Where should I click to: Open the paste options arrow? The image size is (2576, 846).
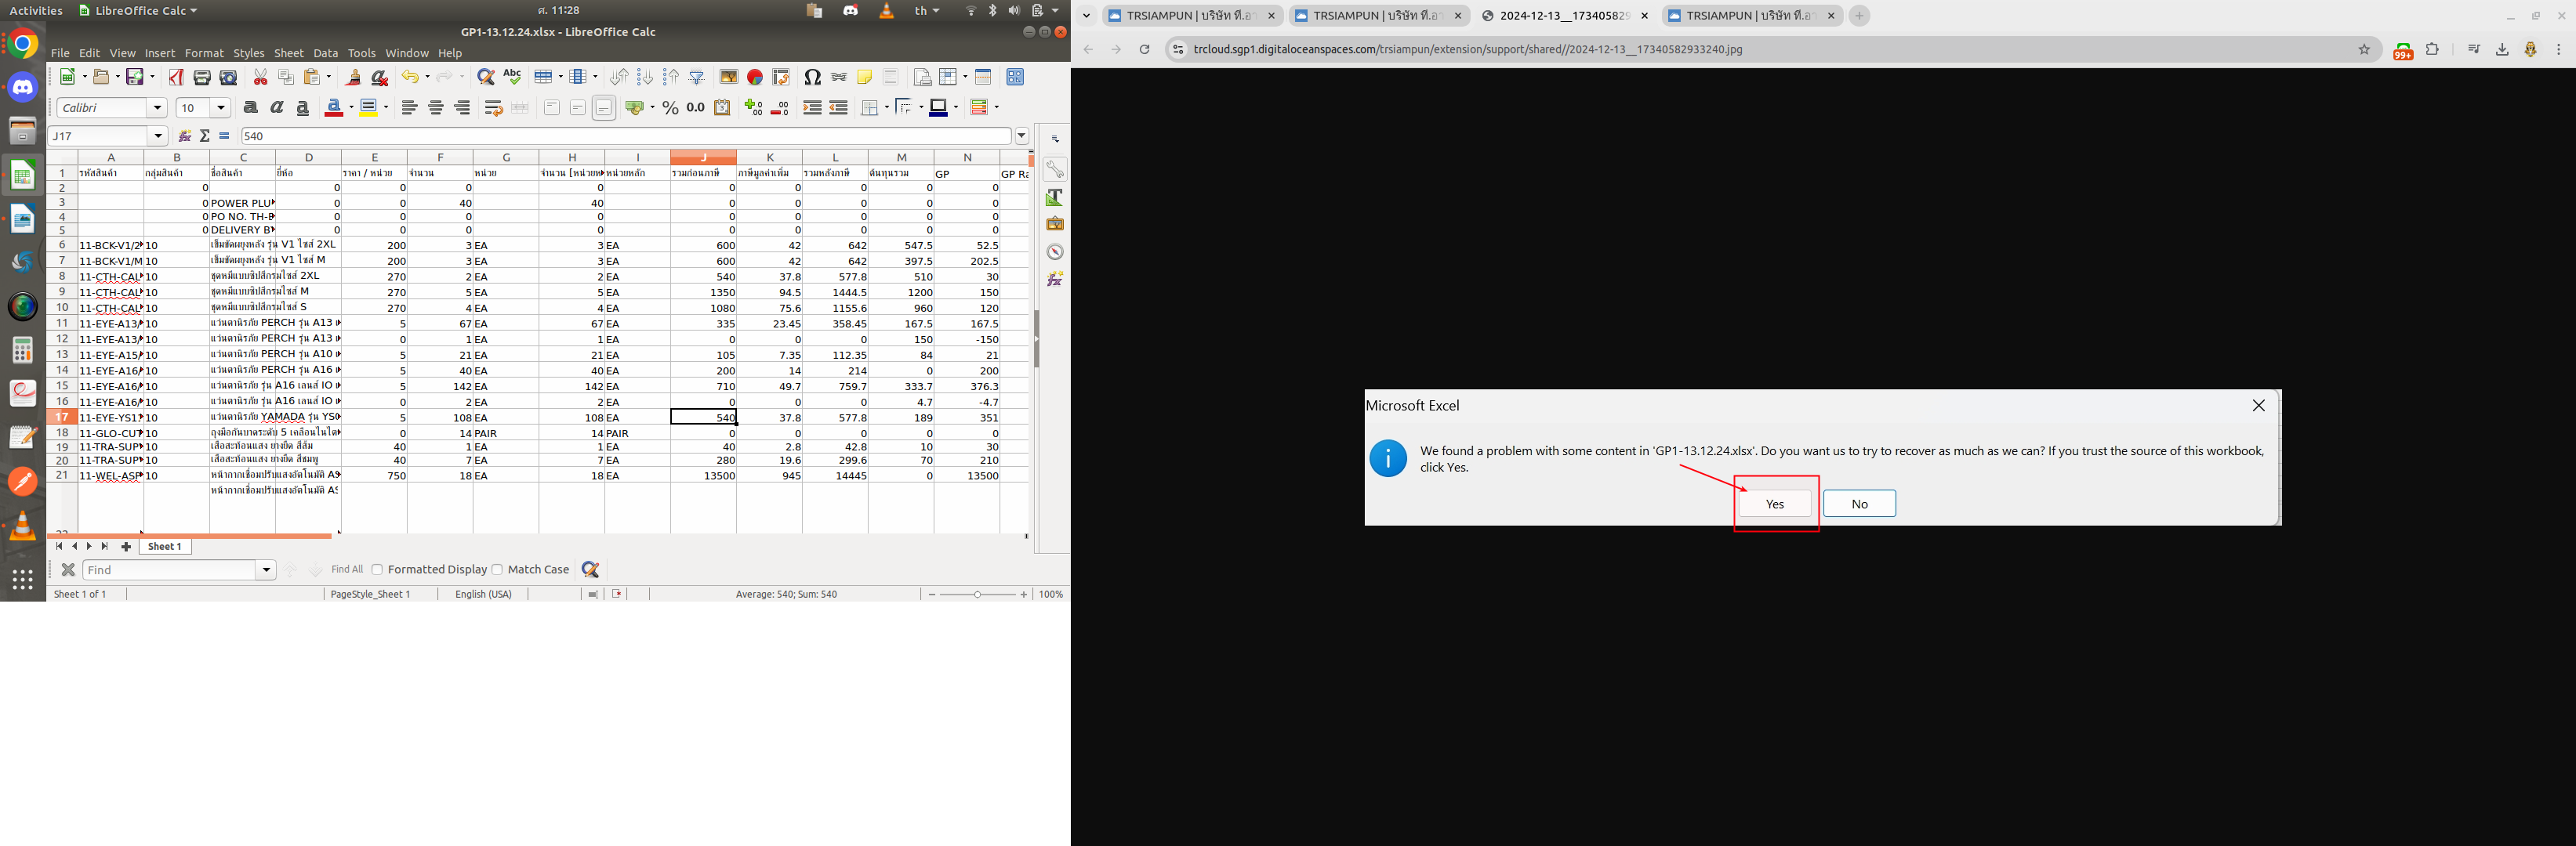328,77
